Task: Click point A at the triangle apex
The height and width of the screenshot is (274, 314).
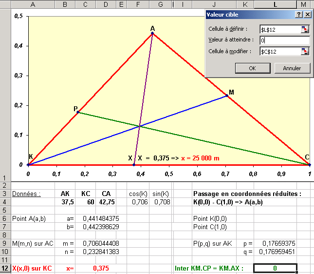Action: (x=152, y=33)
